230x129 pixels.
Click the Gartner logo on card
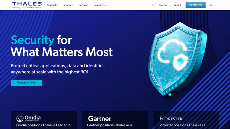click(100, 119)
